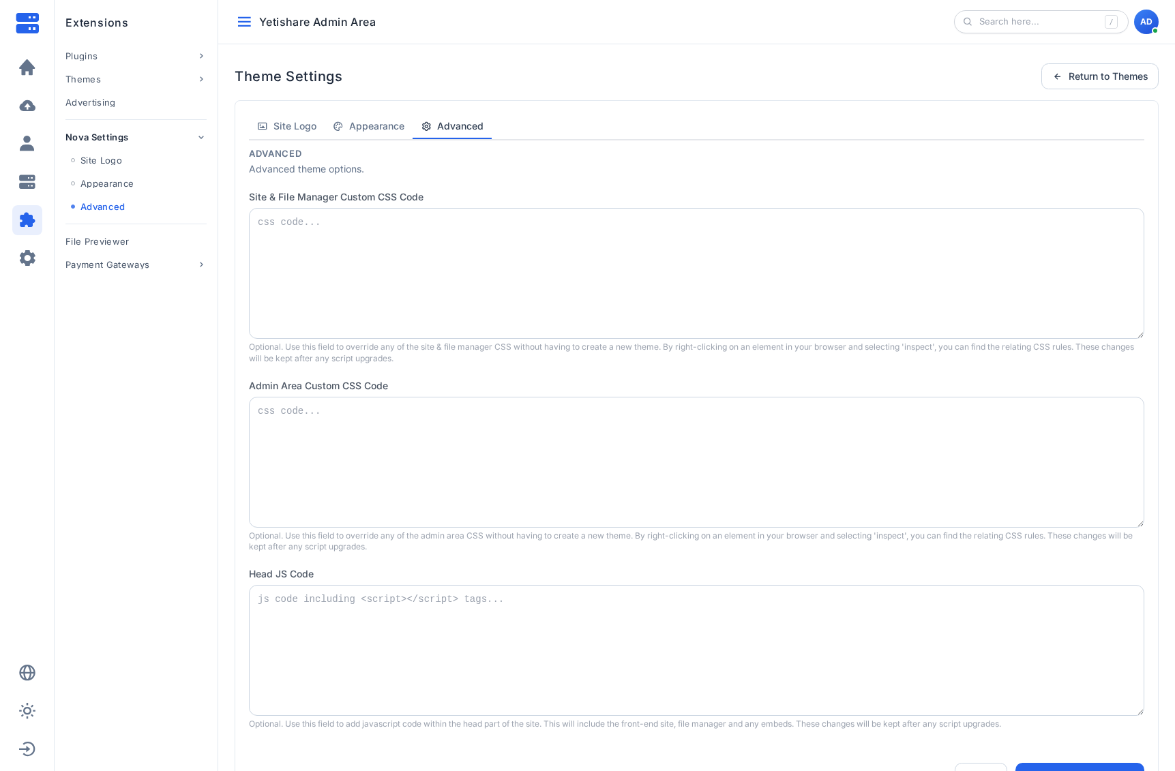This screenshot has width=1175, height=771.
Task: Open File Previewer menu item
Action: pyautogui.click(x=136, y=241)
